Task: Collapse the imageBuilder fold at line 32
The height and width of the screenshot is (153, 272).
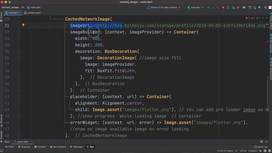Action: (x=19, y=32)
